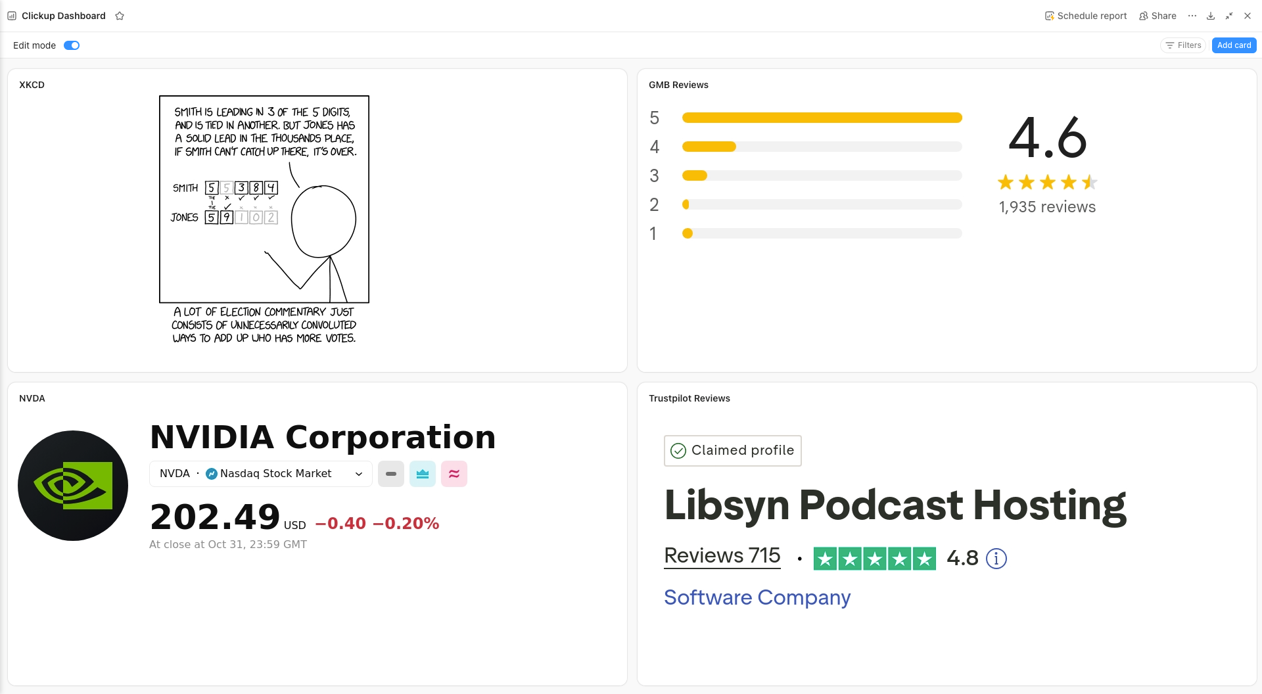Open the three-dot more options menu

coord(1192,16)
